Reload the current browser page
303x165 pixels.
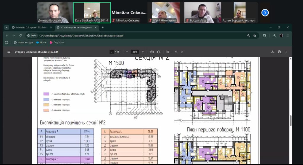tap(20, 36)
